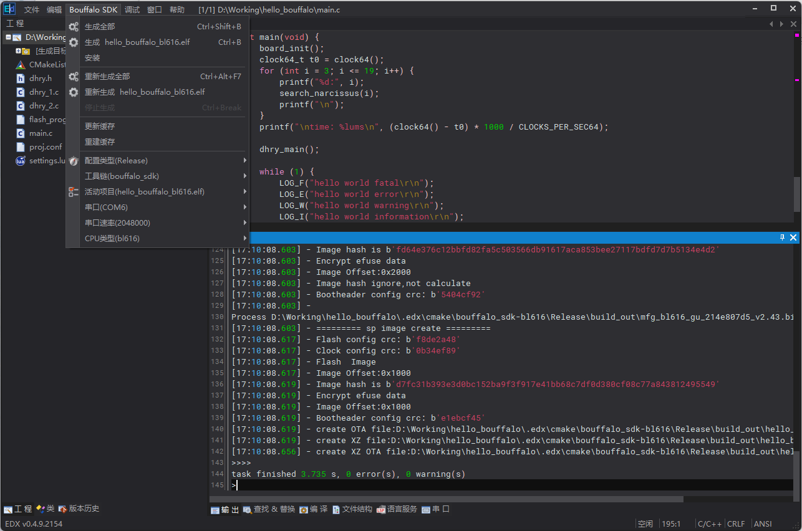802x531 pixels.
Task: Go to previous editor tab with left arrow
Action: 772,24
